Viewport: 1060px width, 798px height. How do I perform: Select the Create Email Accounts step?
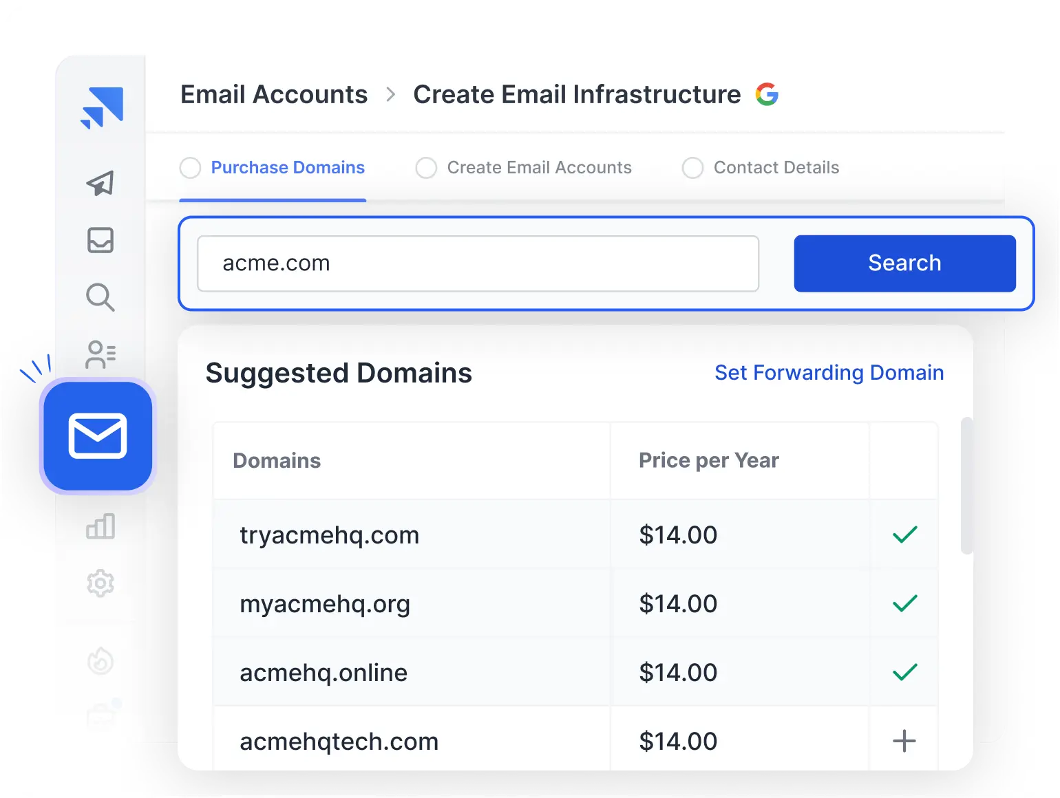[539, 167]
